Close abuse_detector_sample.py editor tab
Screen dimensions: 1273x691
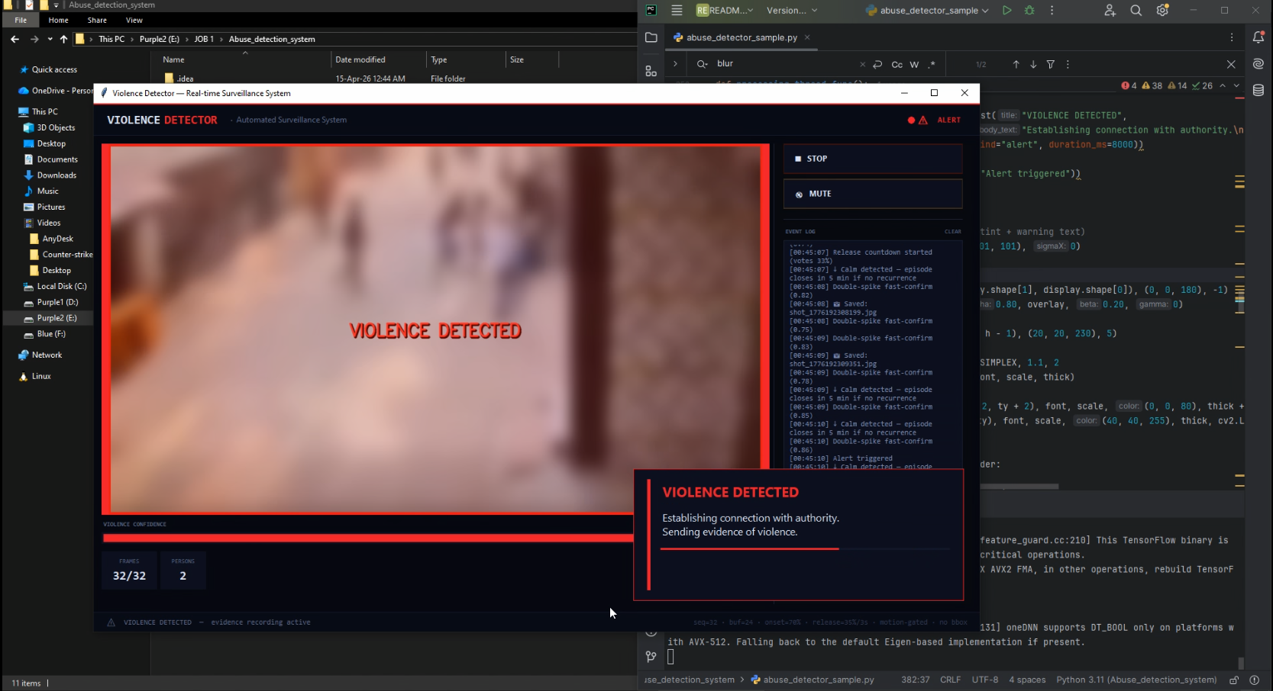[x=807, y=37]
